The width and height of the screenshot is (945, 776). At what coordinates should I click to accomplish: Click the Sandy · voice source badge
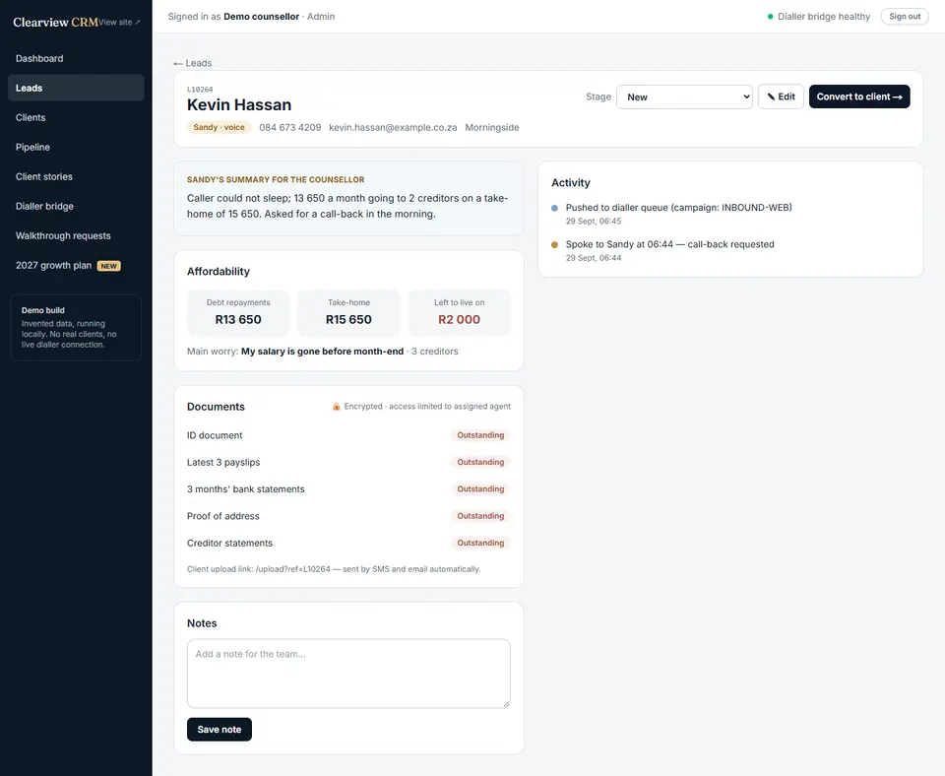click(x=219, y=127)
